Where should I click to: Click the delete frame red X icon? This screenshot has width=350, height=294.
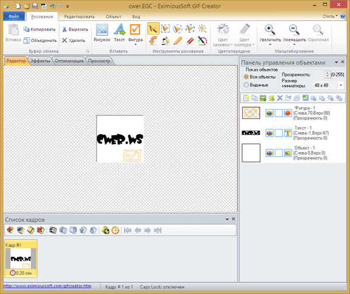pos(38,230)
